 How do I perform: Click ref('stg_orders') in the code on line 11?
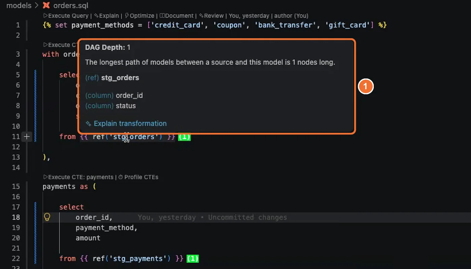128,137
